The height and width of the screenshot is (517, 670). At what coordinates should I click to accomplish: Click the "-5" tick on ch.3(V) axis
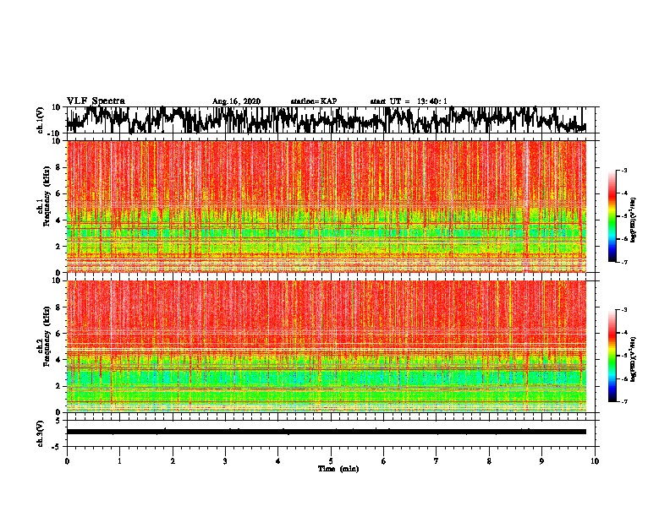pos(57,447)
